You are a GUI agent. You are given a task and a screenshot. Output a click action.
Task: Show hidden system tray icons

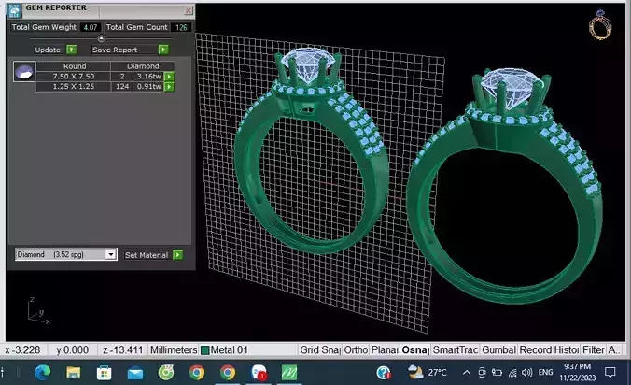(x=467, y=373)
